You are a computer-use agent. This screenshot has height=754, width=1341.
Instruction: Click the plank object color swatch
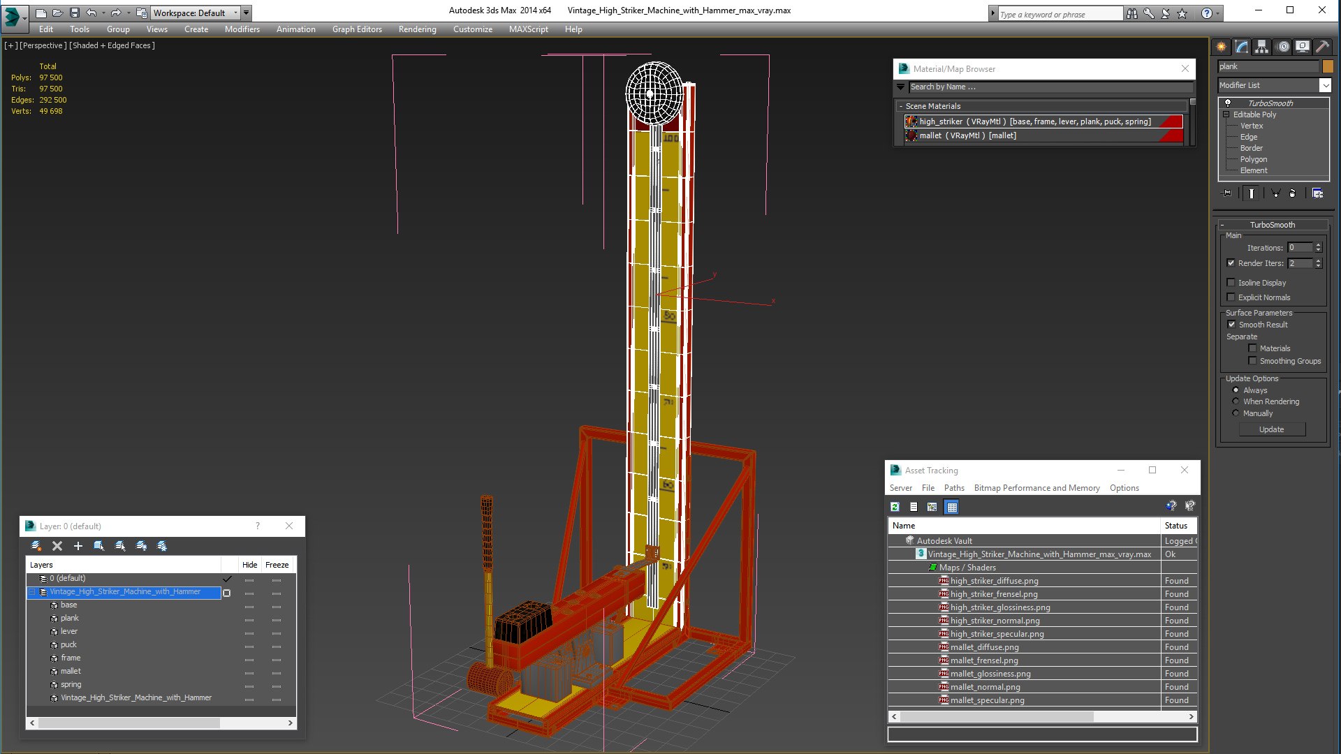[1328, 66]
